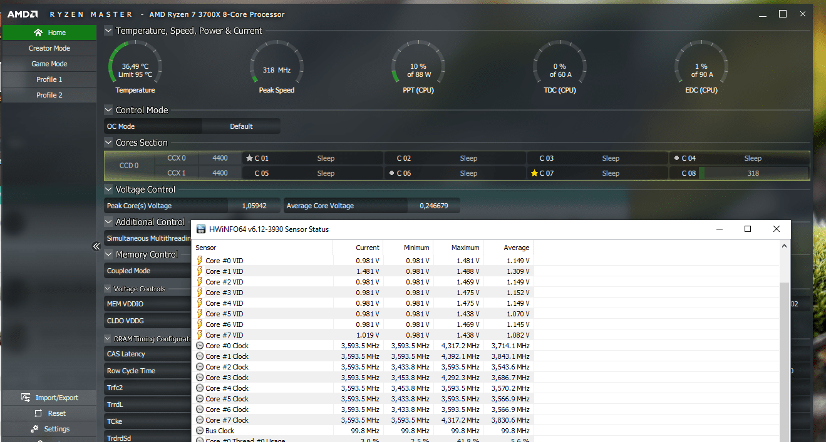Click core C 05 cell
This screenshot has width=826, height=442.
(x=312, y=173)
